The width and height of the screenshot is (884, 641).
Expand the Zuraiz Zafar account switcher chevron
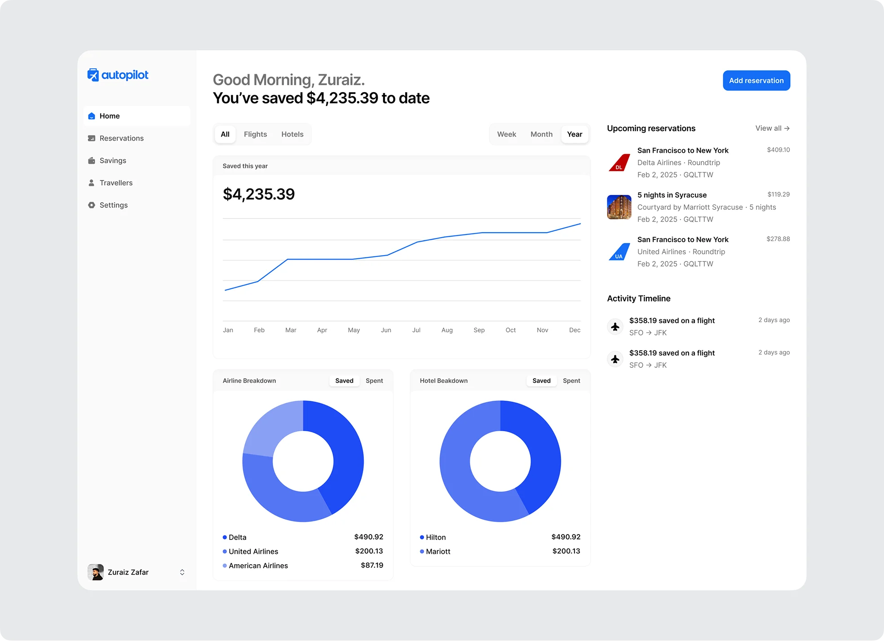(x=182, y=572)
